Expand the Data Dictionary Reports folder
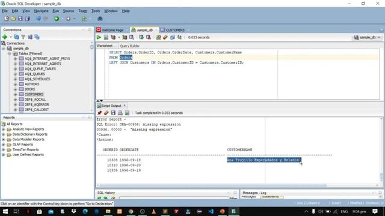 (x=4, y=134)
